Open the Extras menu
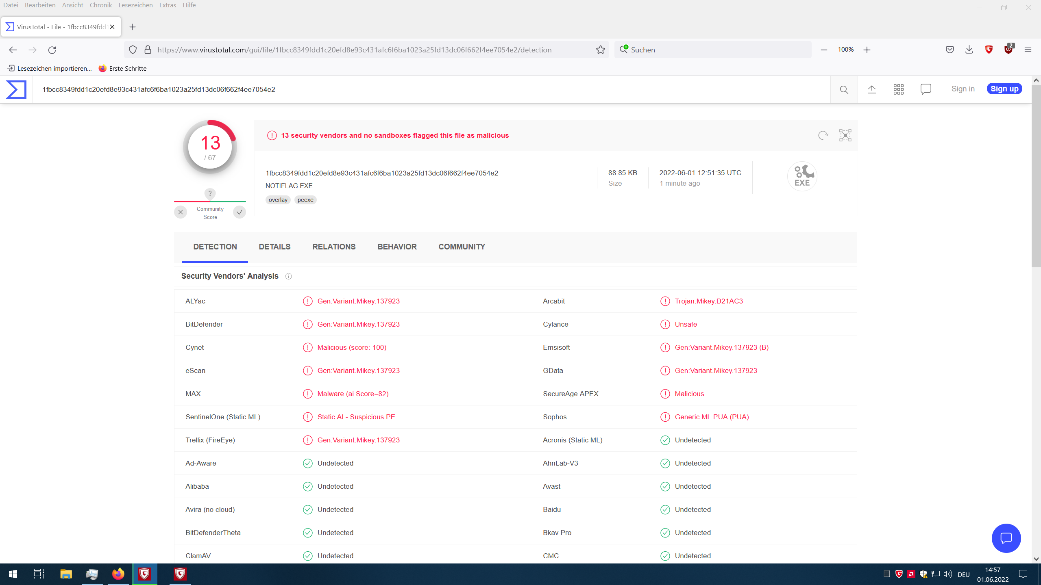 168,5
